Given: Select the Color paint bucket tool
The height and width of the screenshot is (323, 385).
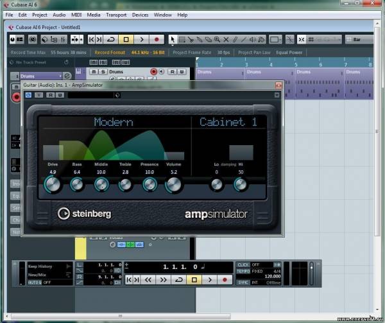Looking at the screenshot, I should coord(262,39).
